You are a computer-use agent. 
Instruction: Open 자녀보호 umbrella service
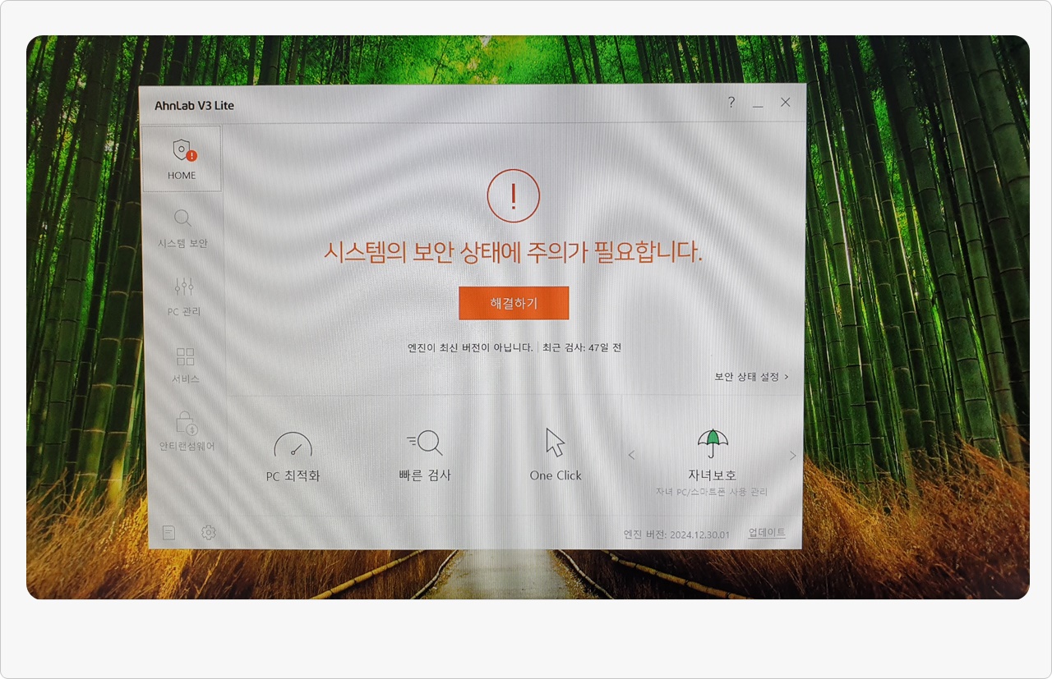712,462
